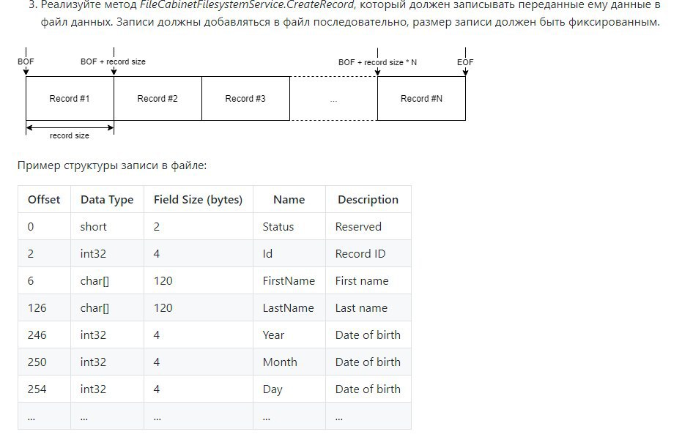Image resolution: width=682 pixels, height=437 pixels.
Task: Click 'char[]' in the LastName row
Action: coord(107,308)
